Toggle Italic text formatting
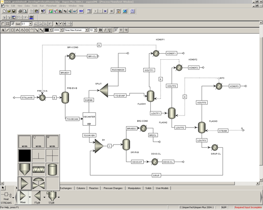 (105, 30)
